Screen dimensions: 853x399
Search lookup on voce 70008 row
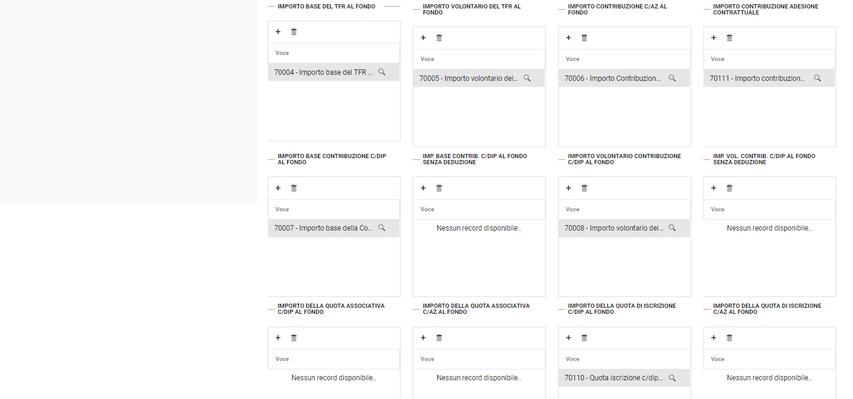pos(672,228)
